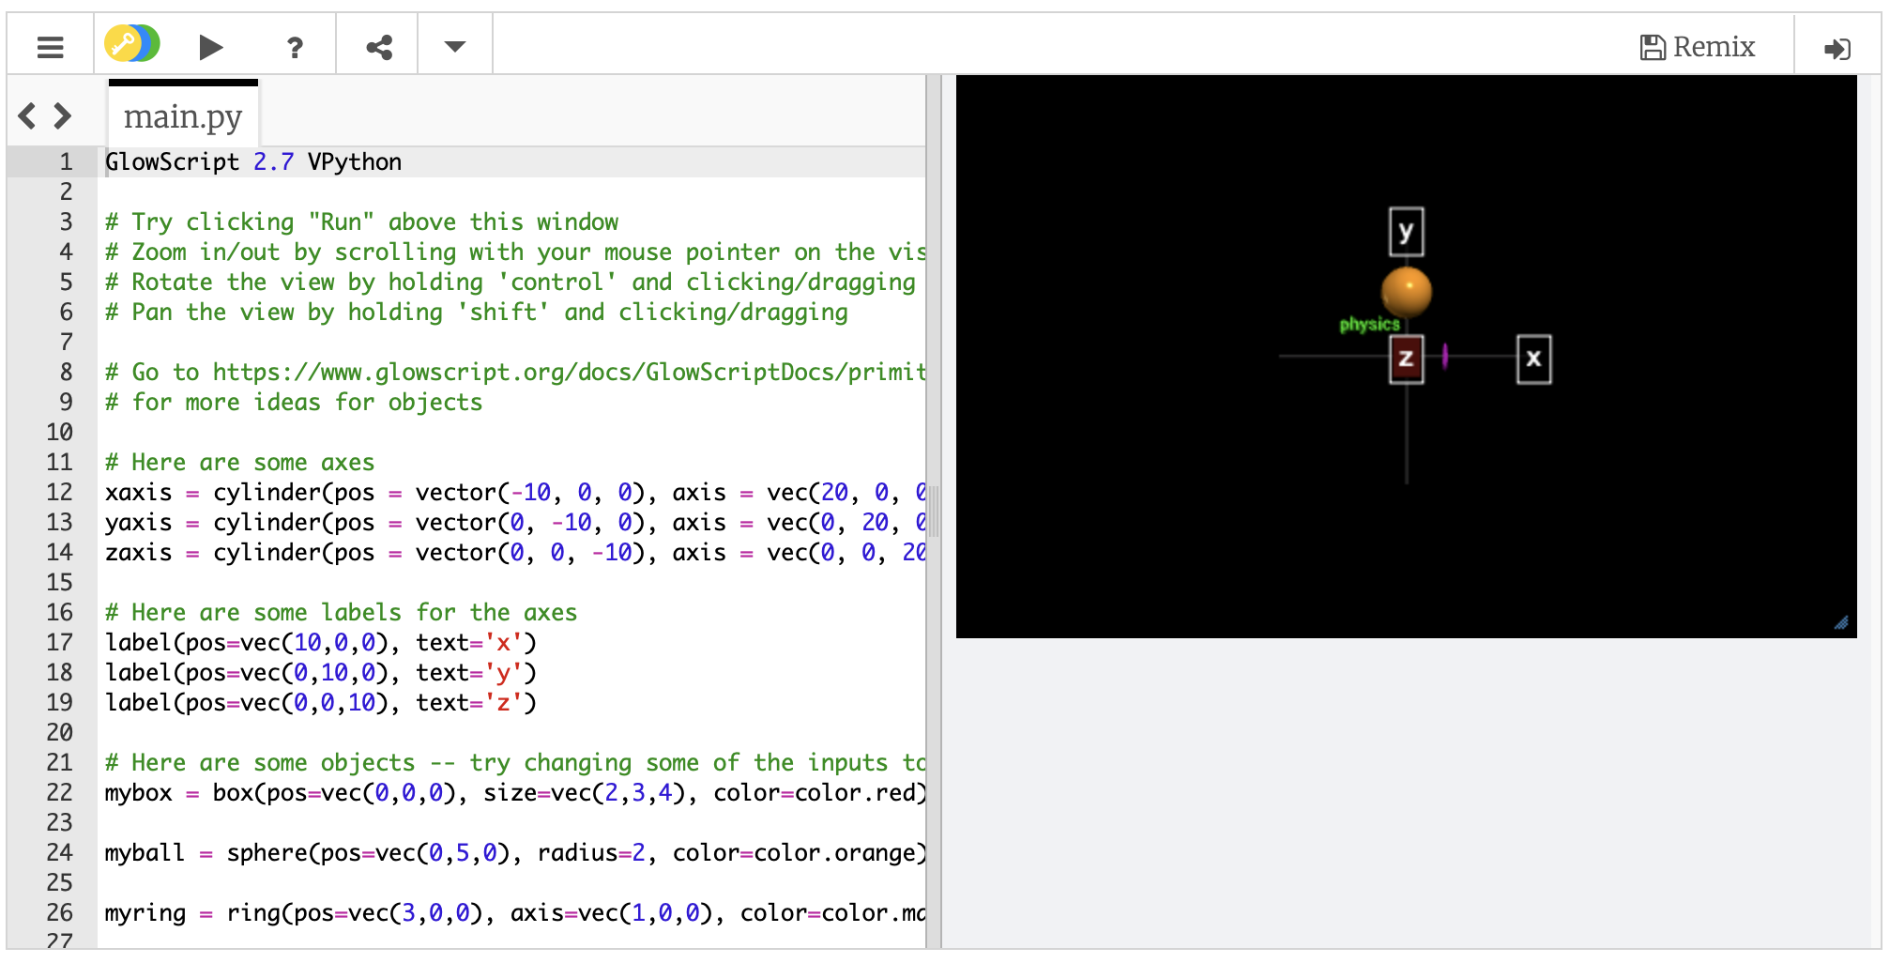Click the orange sphere in the scene
The height and width of the screenshot is (963, 1890).
[1406, 291]
